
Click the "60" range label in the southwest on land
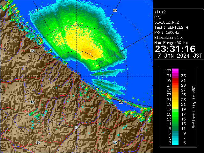(38, 142)
